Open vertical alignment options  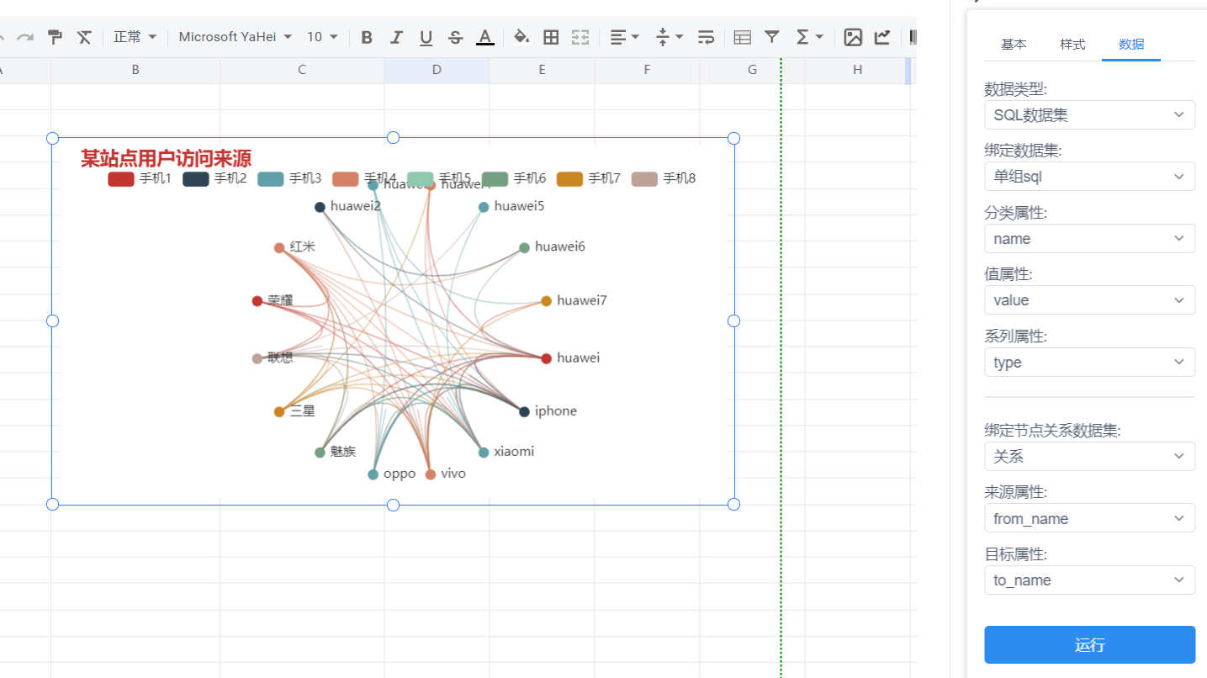click(670, 37)
